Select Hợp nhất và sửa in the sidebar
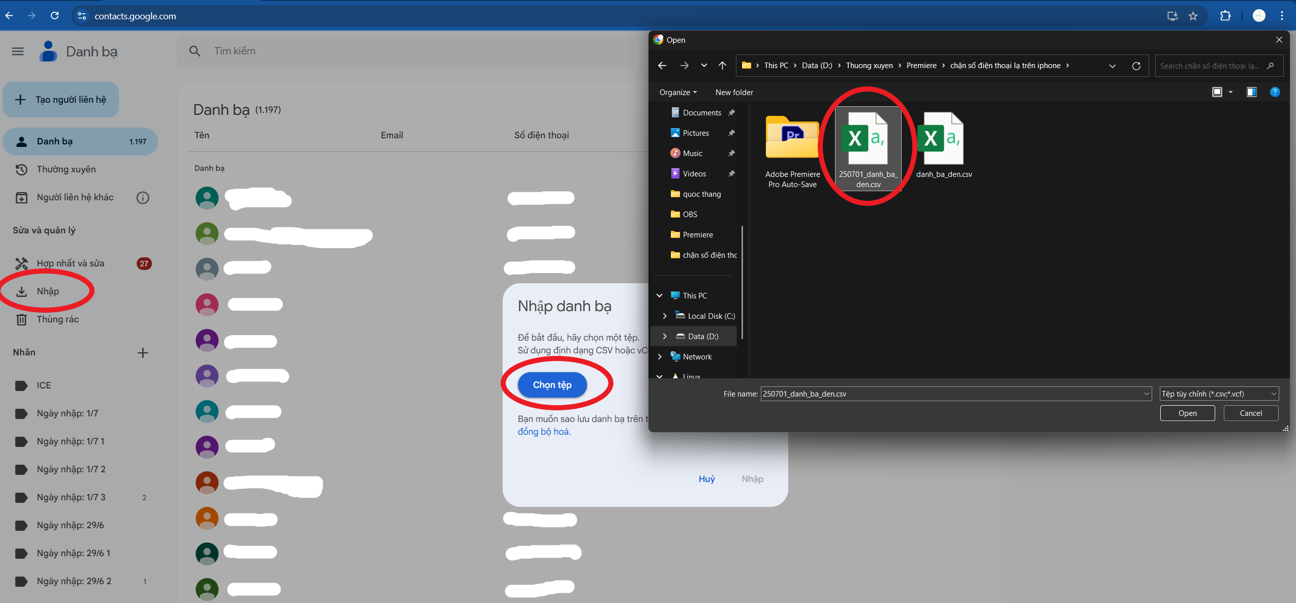This screenshot has width=1296, height=603. [70, 263]
